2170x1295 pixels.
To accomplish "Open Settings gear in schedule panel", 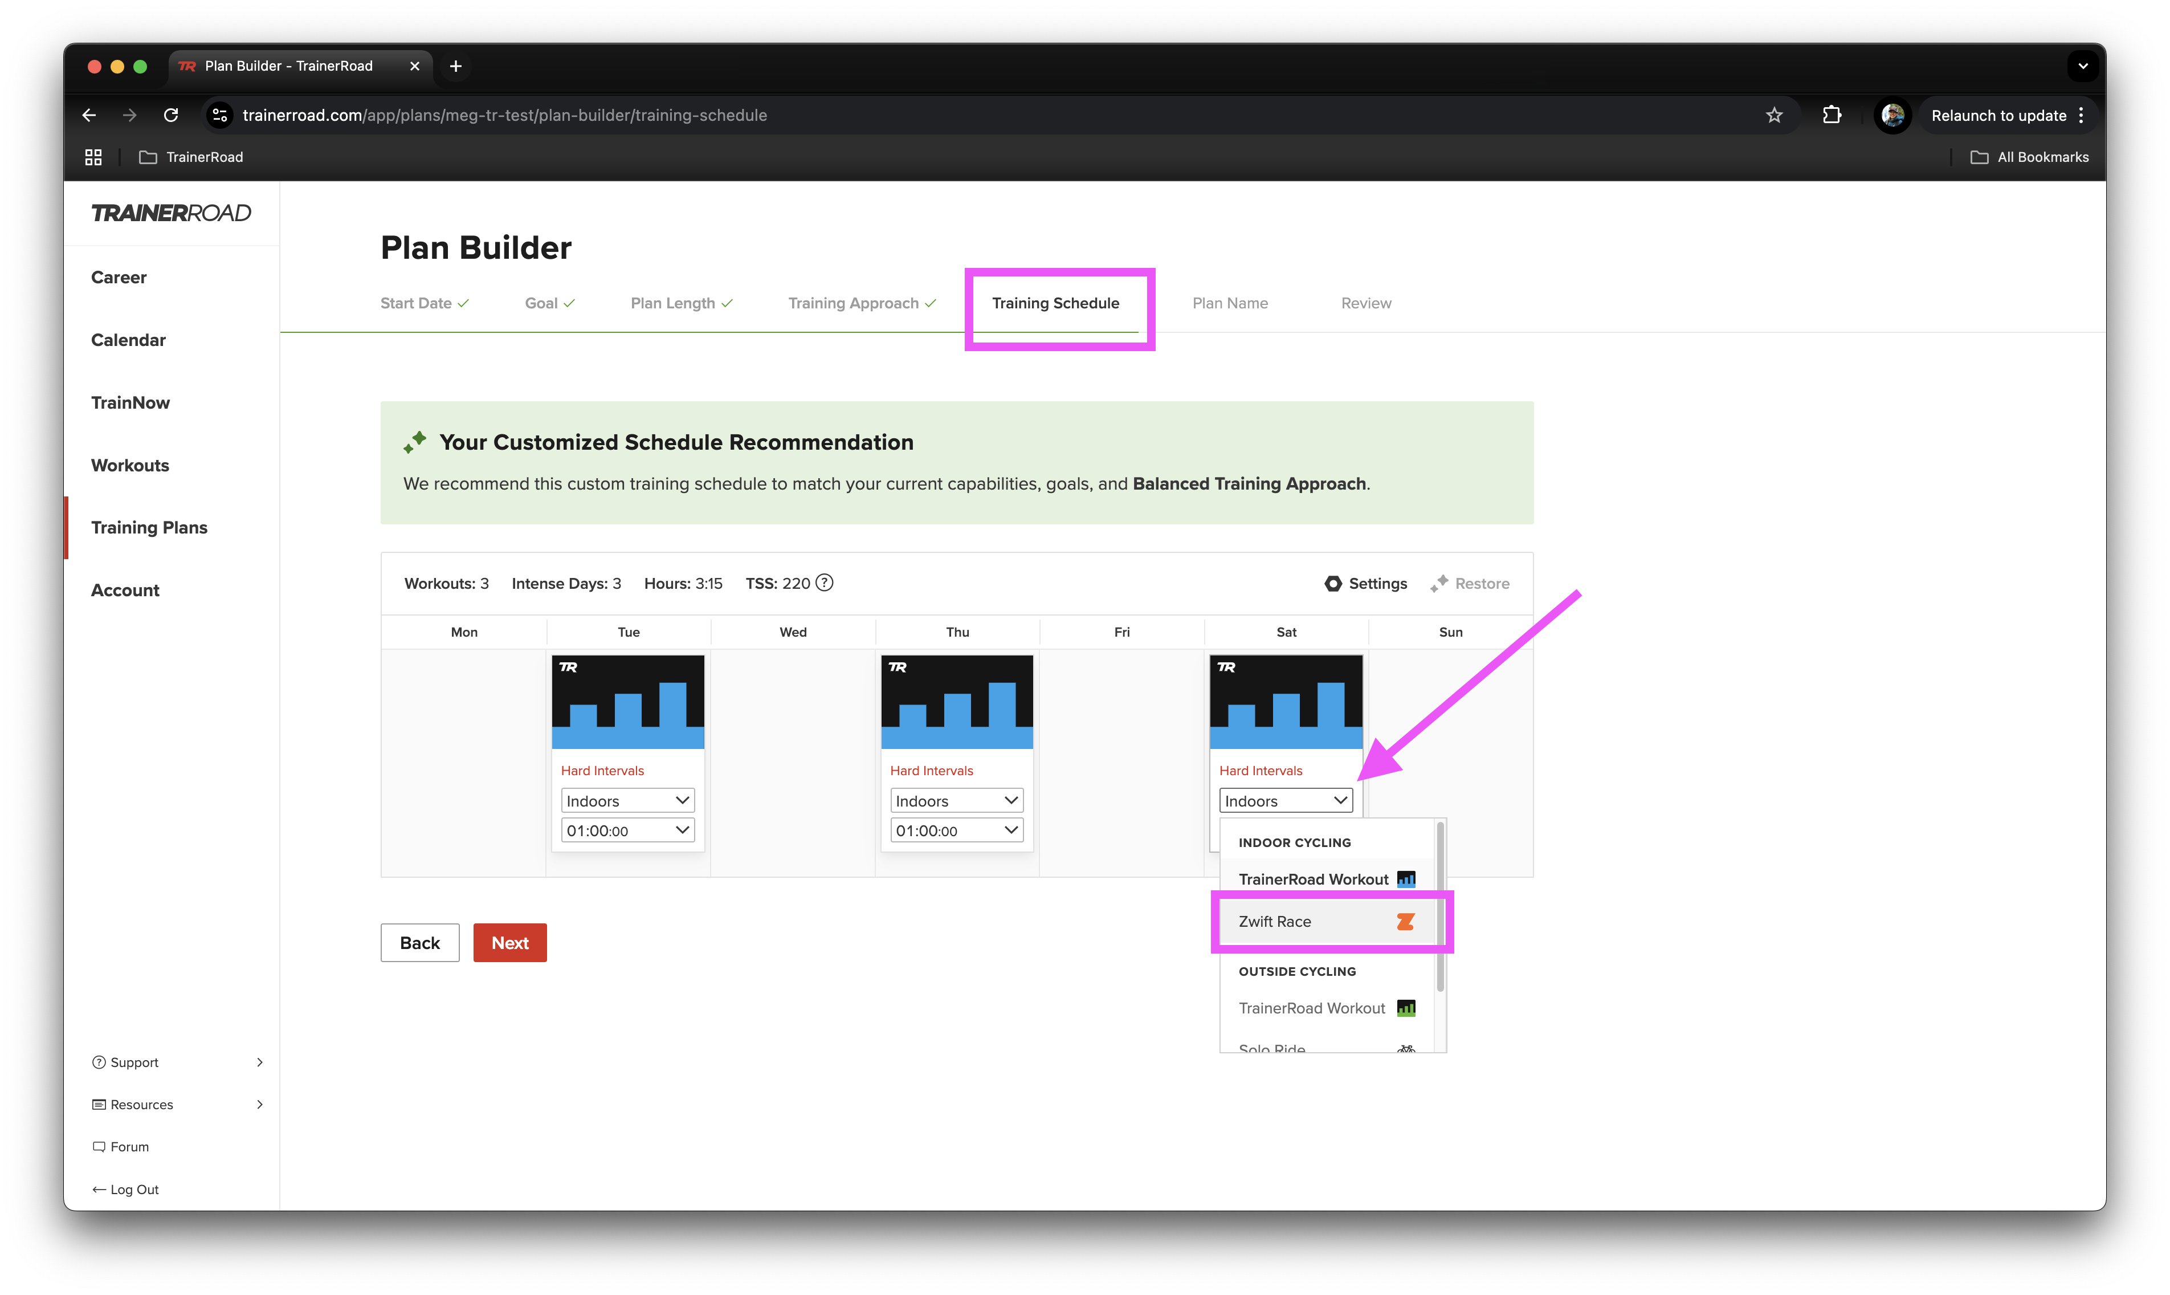I will click(1365, 584).
